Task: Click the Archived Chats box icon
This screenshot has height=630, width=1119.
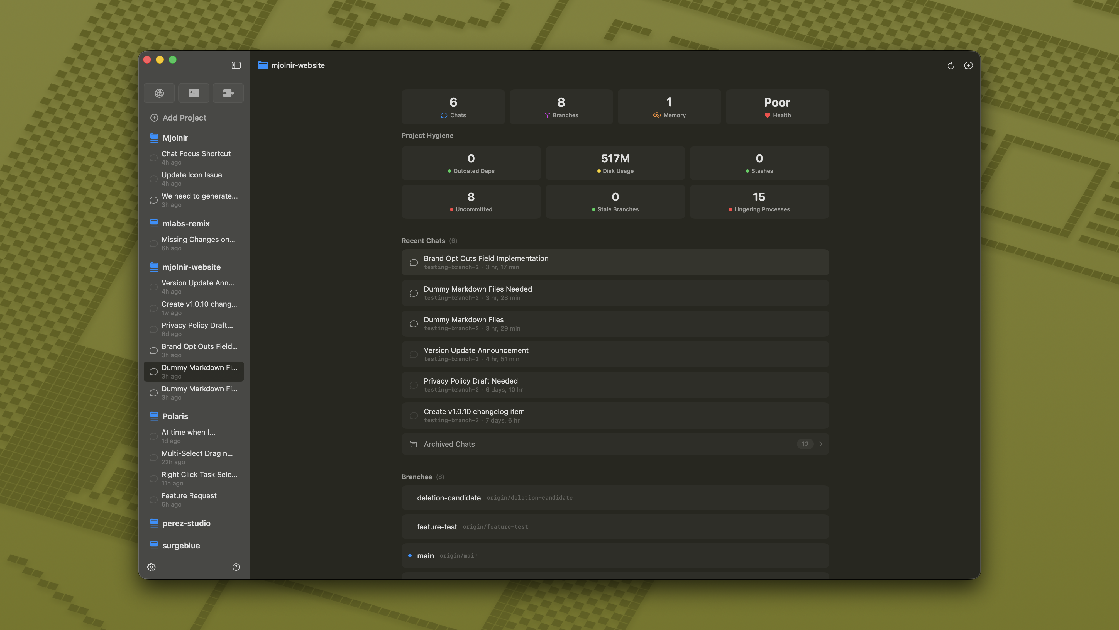Action: click(x=414, y=444)
